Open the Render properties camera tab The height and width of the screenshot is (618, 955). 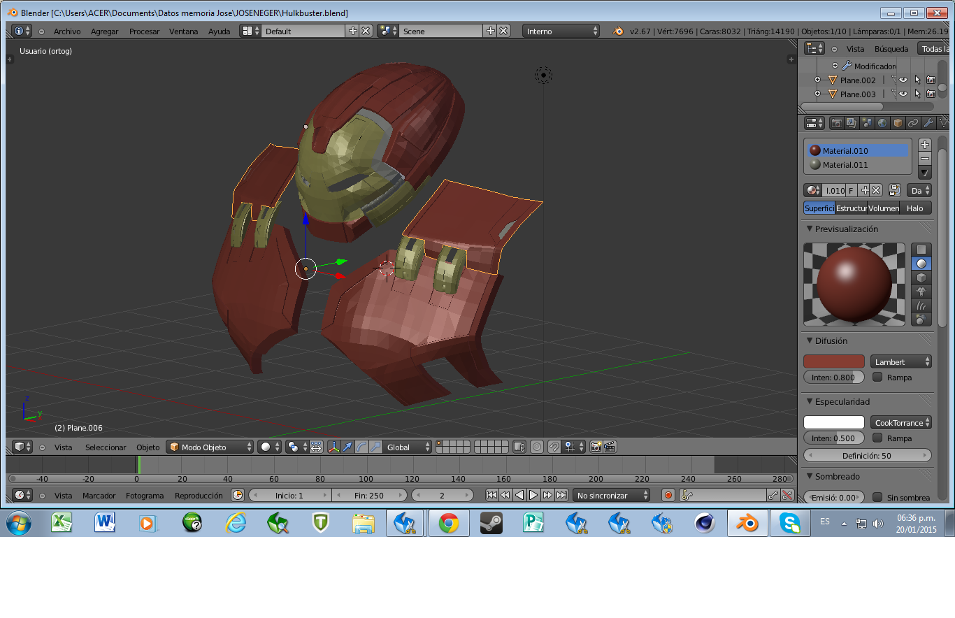click(836, 123)
